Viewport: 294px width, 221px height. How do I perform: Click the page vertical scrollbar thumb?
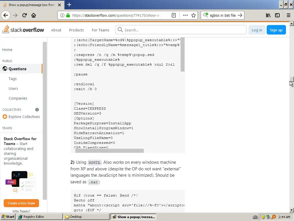(x=292, y=79)
